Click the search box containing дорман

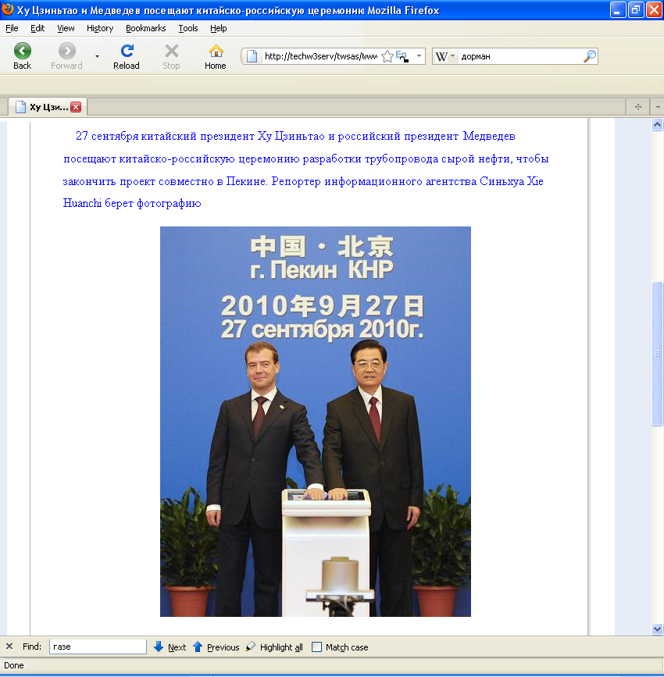[x=520, y=56]
